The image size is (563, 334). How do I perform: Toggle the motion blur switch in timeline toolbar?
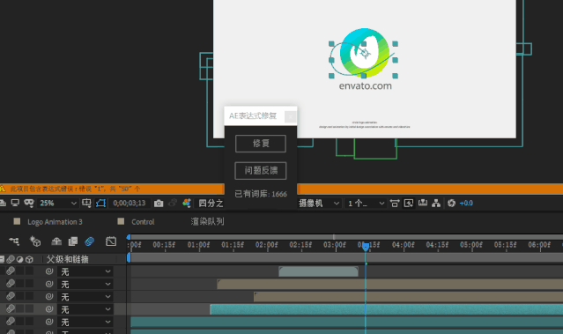(89, 241)
